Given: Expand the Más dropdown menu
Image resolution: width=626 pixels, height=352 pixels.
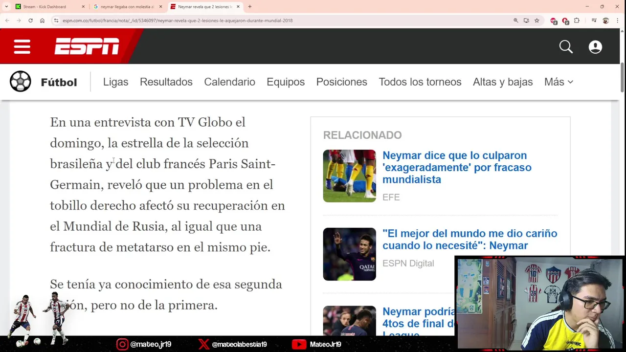Looking at the screenshot, I should (559, 82).
